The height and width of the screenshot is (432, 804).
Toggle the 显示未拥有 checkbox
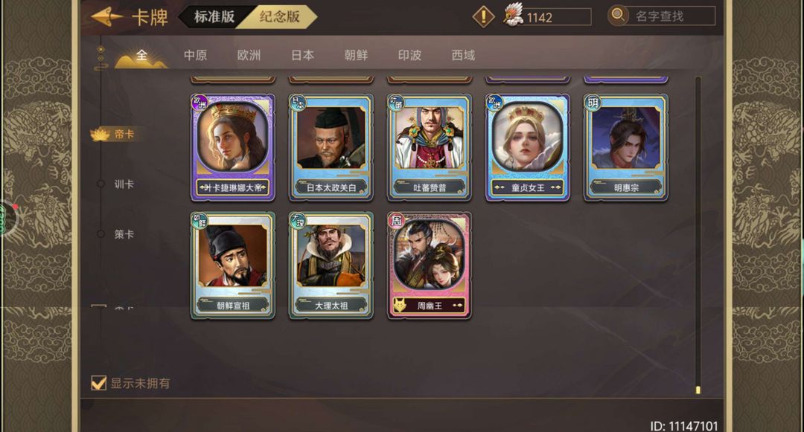coord(98,383)
